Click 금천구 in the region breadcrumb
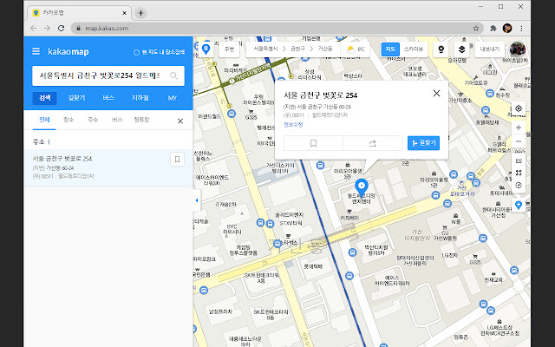This screenshot has width=555, height=347. pos(297,49)
